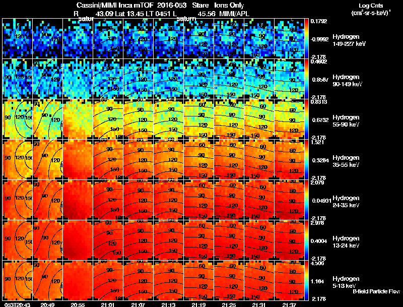This screenshot has width=403, height=307.
Task: Click the '053T20:43' time axis label
Action: [17, 304]
